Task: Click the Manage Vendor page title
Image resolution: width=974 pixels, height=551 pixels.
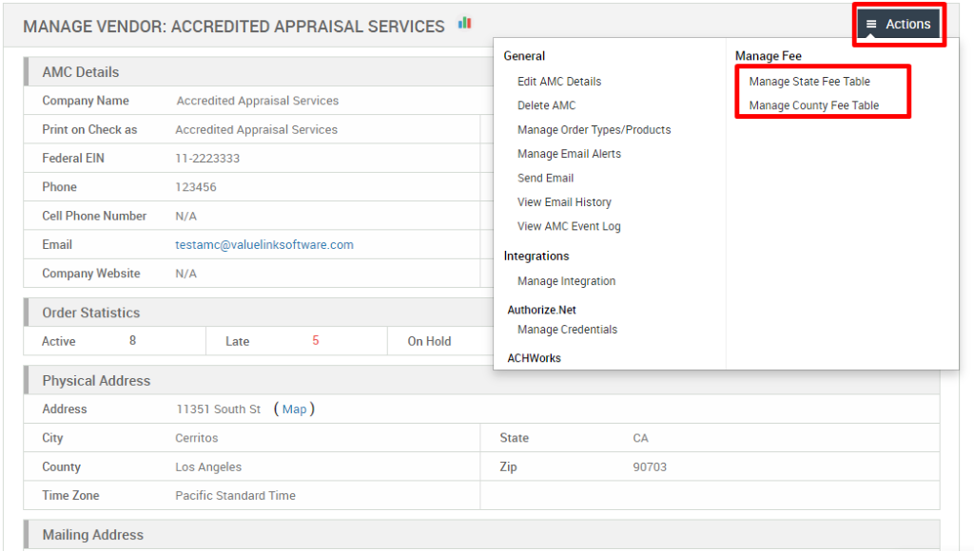Action: [x=234, y=27]
